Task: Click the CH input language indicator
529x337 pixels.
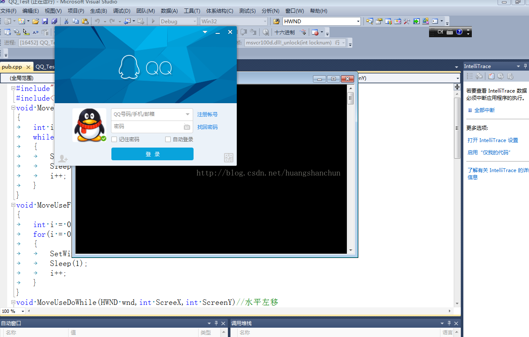Action: [x=440, y=32]
